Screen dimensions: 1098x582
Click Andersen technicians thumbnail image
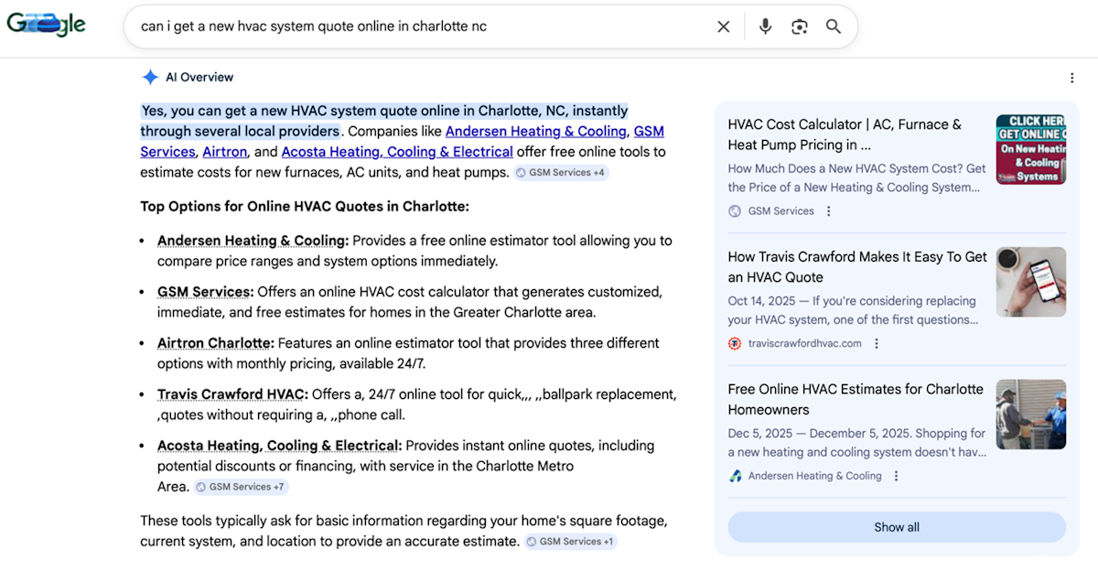1031,415
